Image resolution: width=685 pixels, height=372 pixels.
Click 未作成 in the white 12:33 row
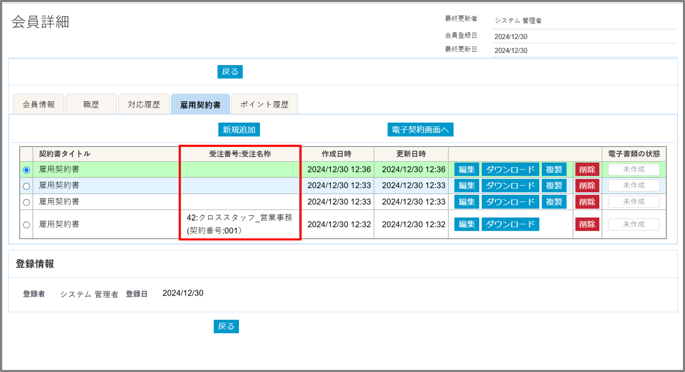click(x=634, y=202)
